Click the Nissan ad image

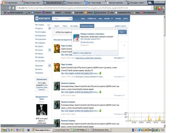coord(42,110)
